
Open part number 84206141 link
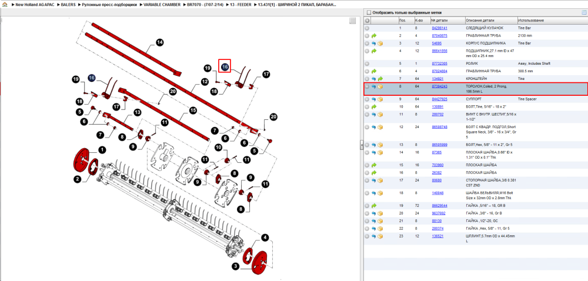point(439,28)
